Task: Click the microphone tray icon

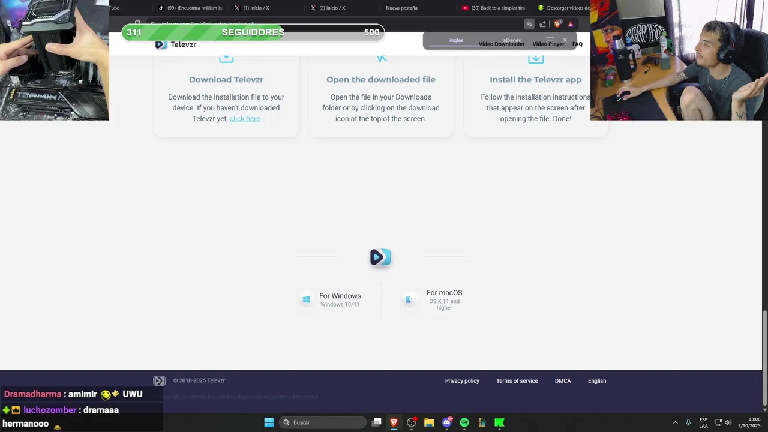Action: [688, 422]
